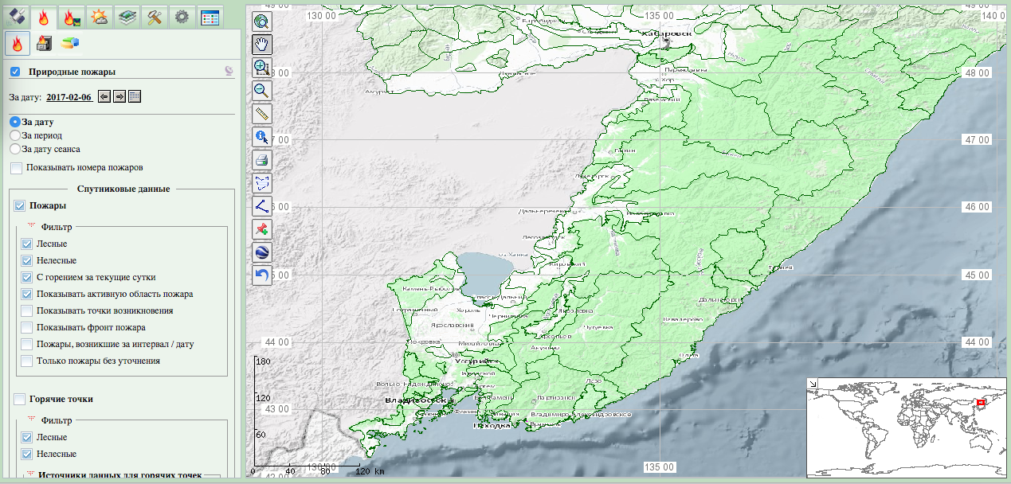Go to previous date arrow button

(x=104, y=96)
